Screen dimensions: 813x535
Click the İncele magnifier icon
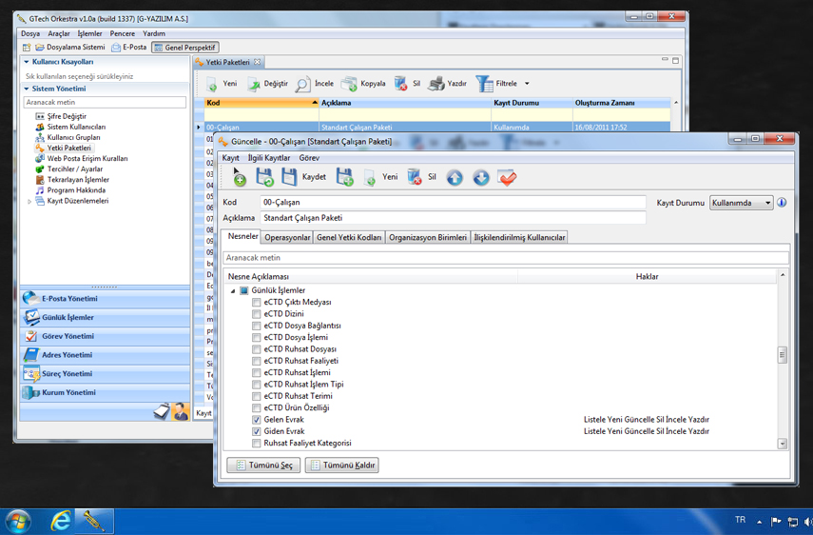pos(302,84)
